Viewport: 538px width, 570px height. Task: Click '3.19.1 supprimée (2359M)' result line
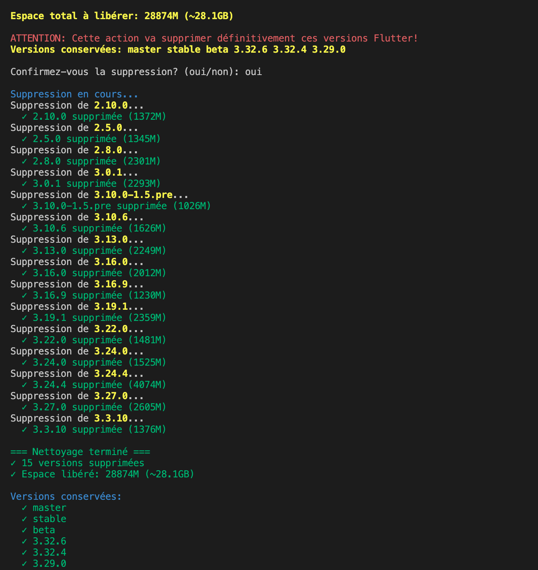point(94,318)
